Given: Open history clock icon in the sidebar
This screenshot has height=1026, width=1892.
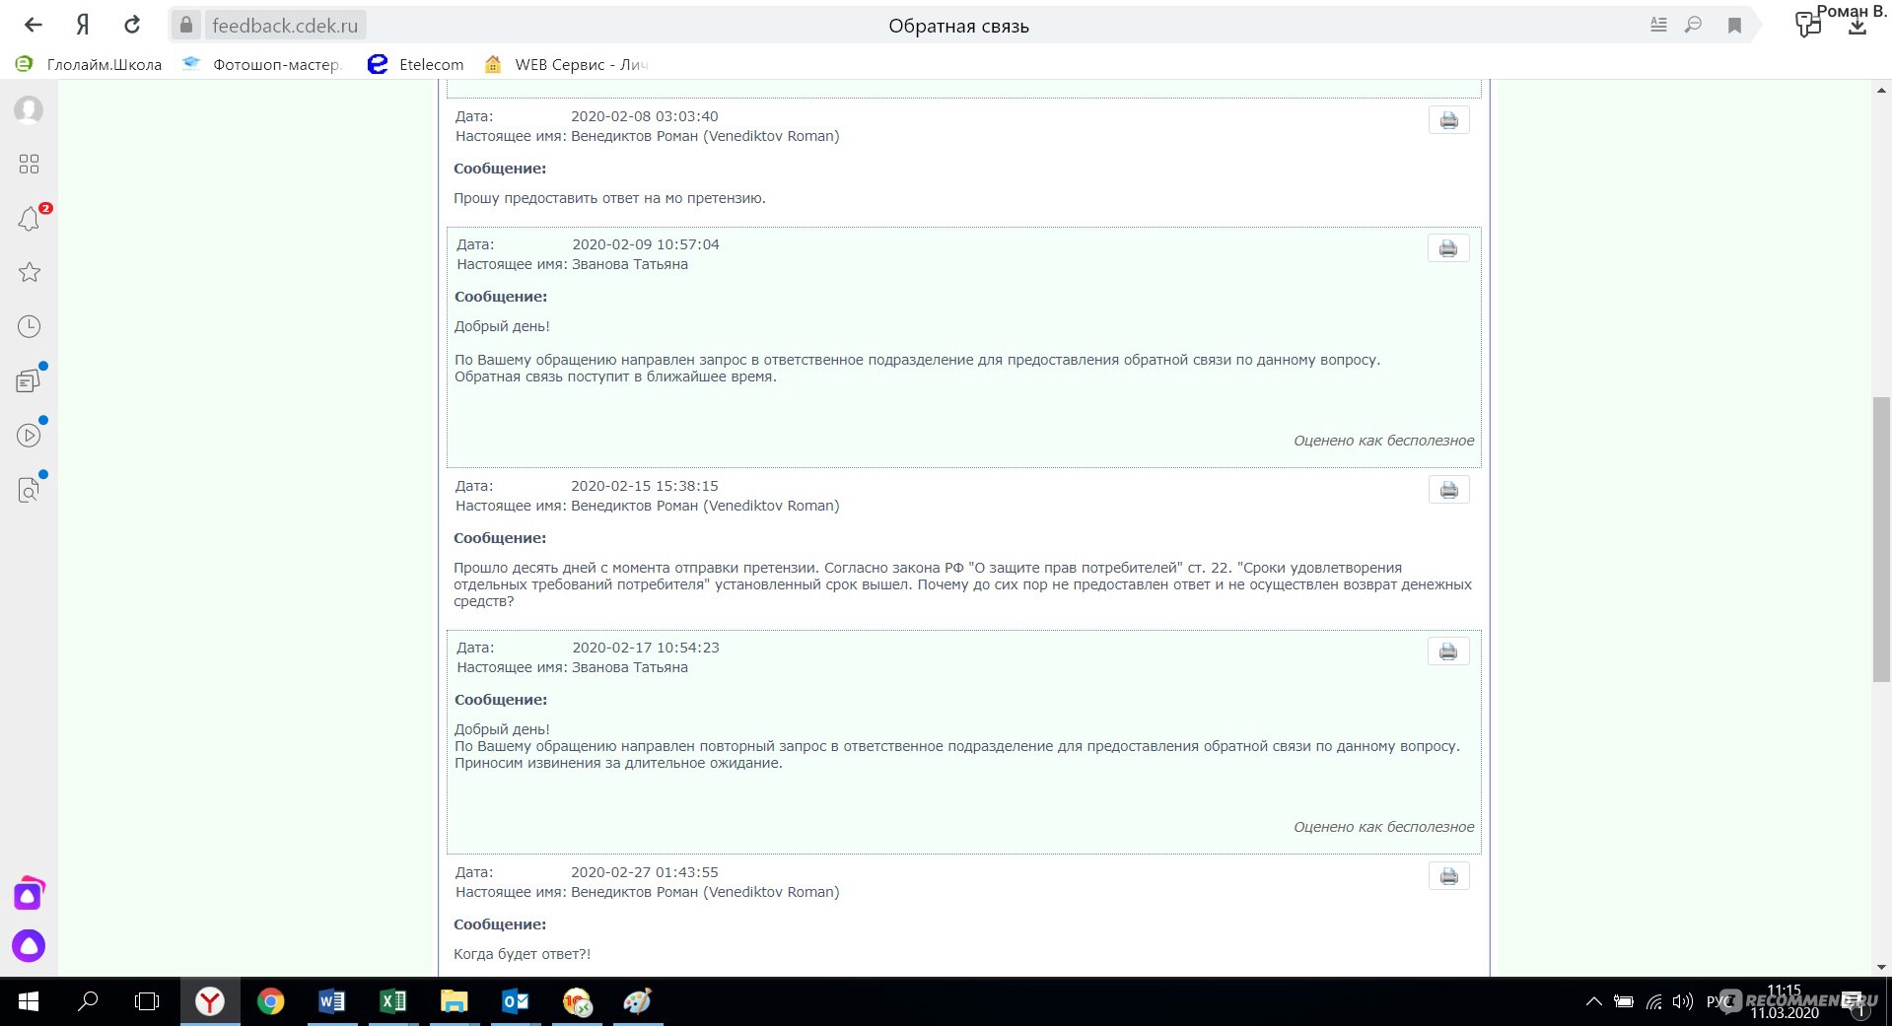Looking at the screenshot, I should tap(30, 326).
